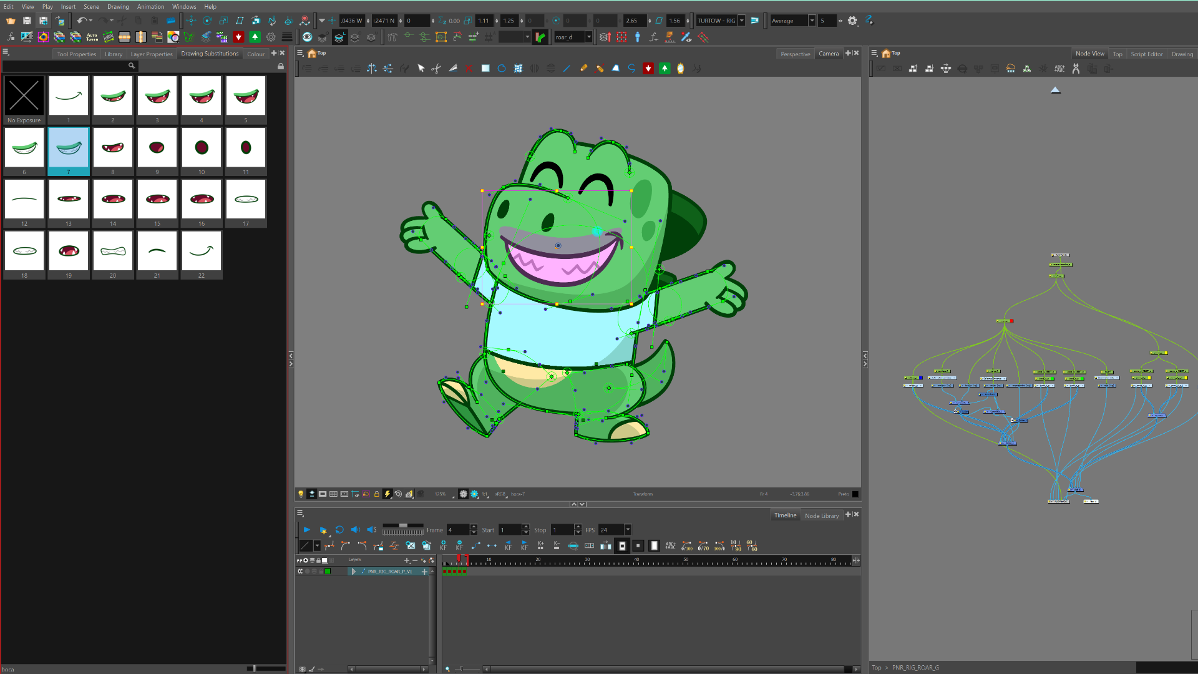Toggle the Sound playback speaker icon
The image size is (1198, 674).
coord(355,530)
